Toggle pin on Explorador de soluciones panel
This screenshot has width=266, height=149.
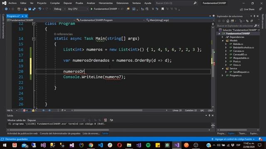(x=254, y=16)
